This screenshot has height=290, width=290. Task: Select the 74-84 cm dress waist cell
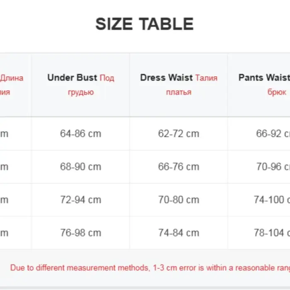(179, 233)
